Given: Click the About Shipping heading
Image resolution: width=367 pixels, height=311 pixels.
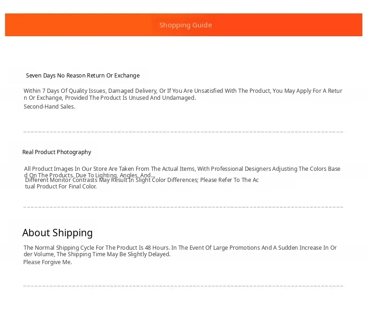Looking at the screenshot, I should click(x=57, y=233).
